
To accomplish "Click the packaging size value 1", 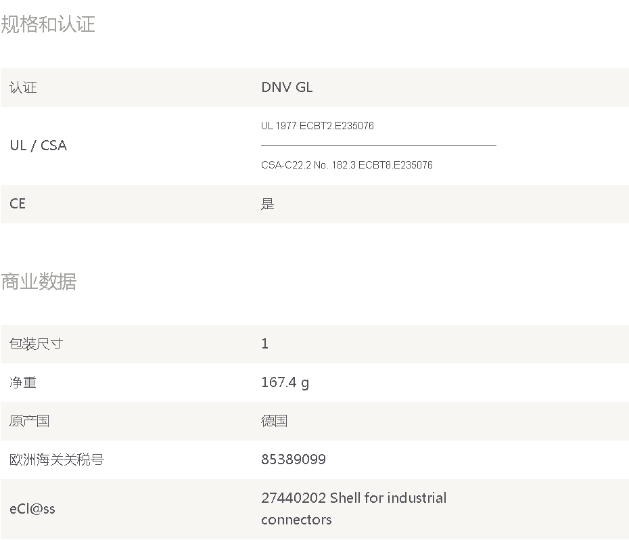I will [x=264, y=344].
